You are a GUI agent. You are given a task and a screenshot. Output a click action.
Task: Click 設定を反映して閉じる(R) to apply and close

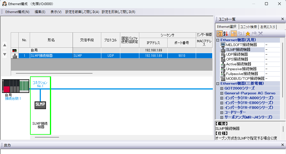click(x=118, y=12)
